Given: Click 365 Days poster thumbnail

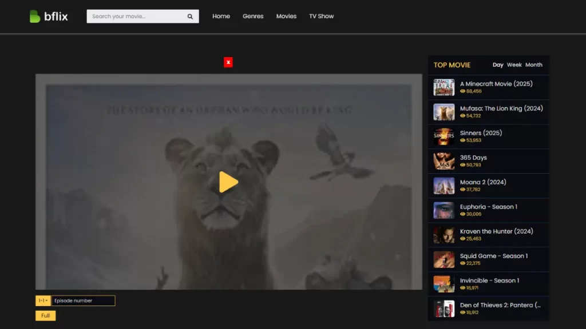Looking at the screenshot, I should 444,161.
